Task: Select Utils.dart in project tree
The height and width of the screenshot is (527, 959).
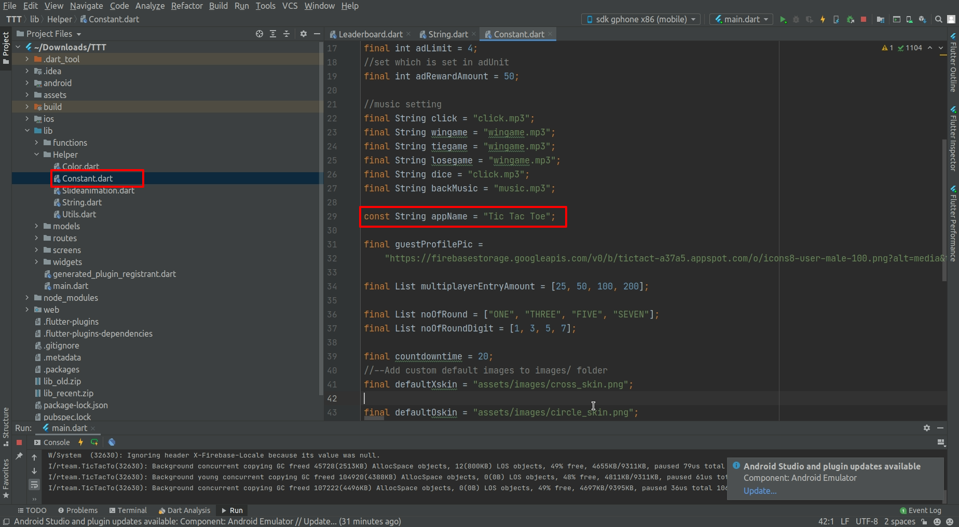Action: (79, 214)
